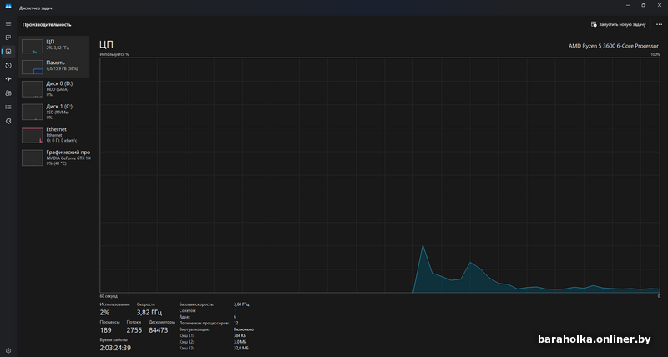Click 'Виртуализация:' label
This screenshot has height=357, width=668.
195,329
